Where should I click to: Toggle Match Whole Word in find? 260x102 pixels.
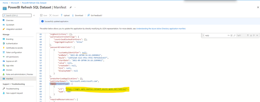[x=231, y=35]
